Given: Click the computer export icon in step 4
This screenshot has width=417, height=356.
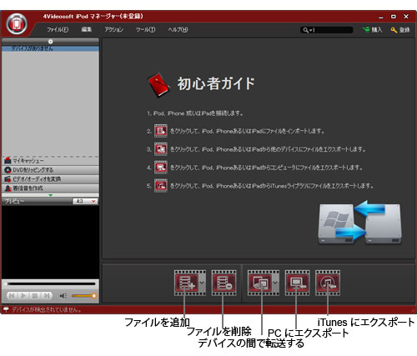Looking at the screenshot, I should coord(161,168).
